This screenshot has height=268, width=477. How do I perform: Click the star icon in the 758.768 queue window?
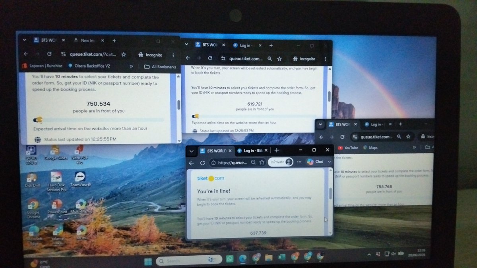click(409, 137)
